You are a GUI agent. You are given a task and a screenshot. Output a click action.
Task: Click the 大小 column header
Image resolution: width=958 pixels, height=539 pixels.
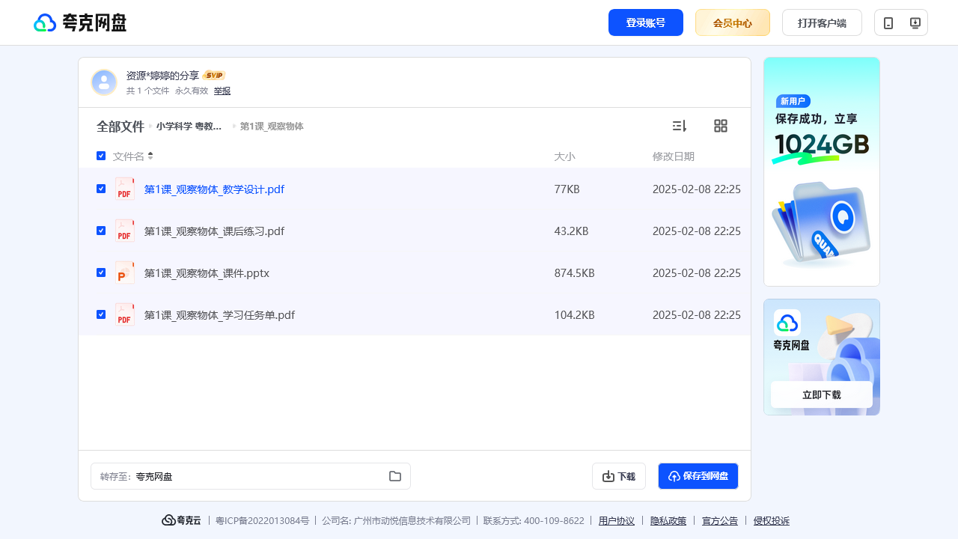tap(564, 156)
